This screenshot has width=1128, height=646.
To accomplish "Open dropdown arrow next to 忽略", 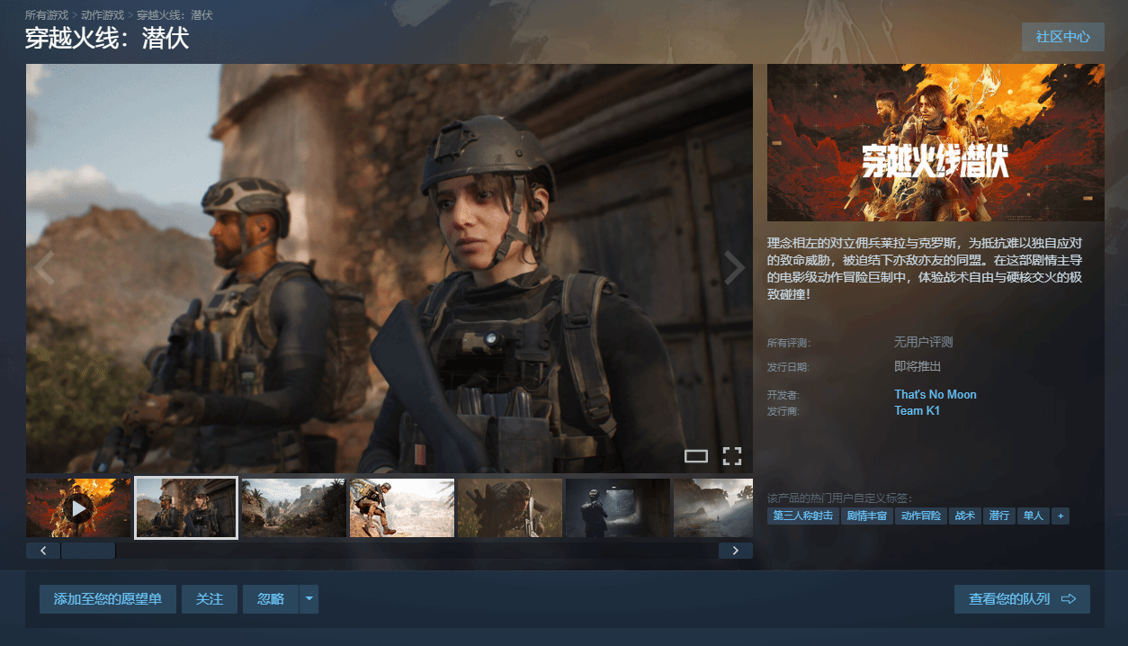I will pyautogui.click(x=309, y=599).
